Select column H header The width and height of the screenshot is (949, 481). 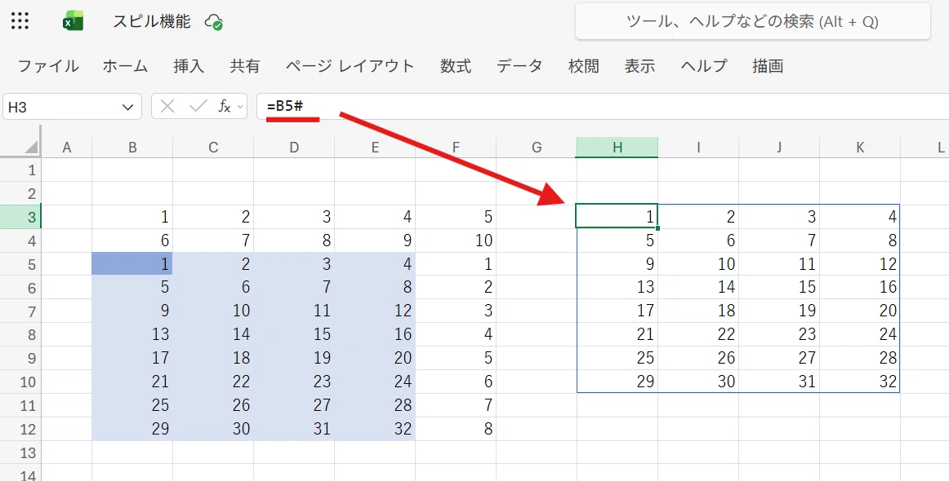click(x=617, y=148)
